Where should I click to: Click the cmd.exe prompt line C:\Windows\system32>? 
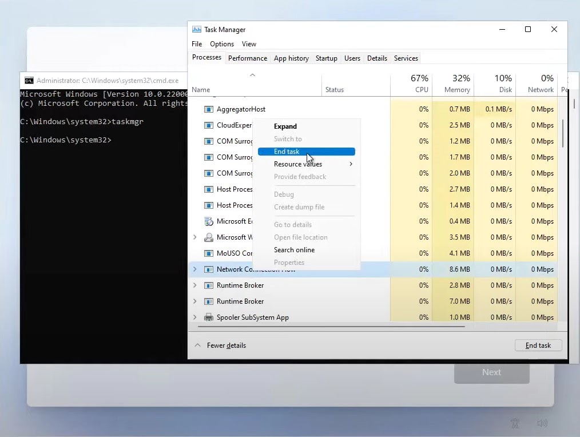pos(65,140)
